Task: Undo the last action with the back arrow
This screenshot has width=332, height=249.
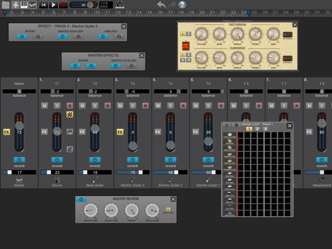Action: click(x=161, y=5)
